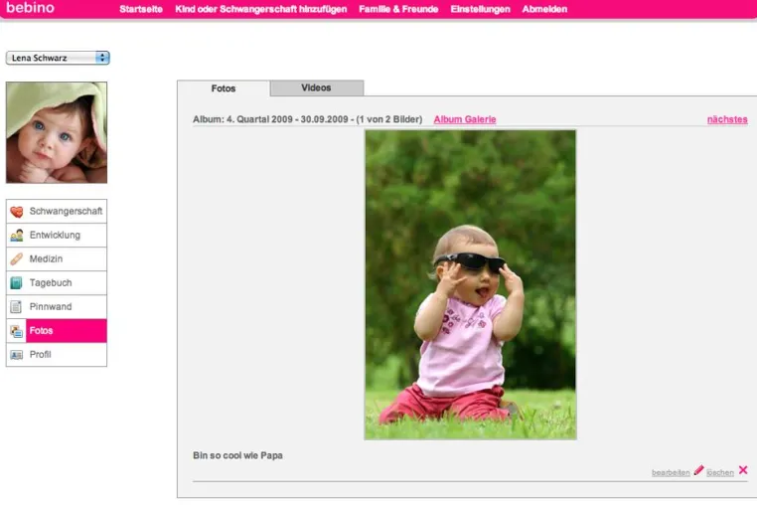Open the Tagebuch book icon
Screen dimensions: 757x505
17,282
